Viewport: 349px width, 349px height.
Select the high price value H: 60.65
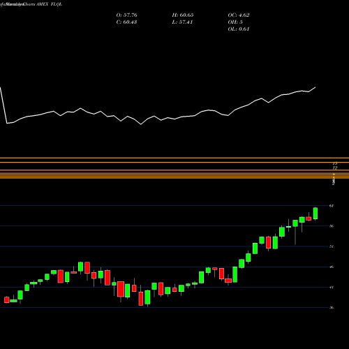[183, 15]
